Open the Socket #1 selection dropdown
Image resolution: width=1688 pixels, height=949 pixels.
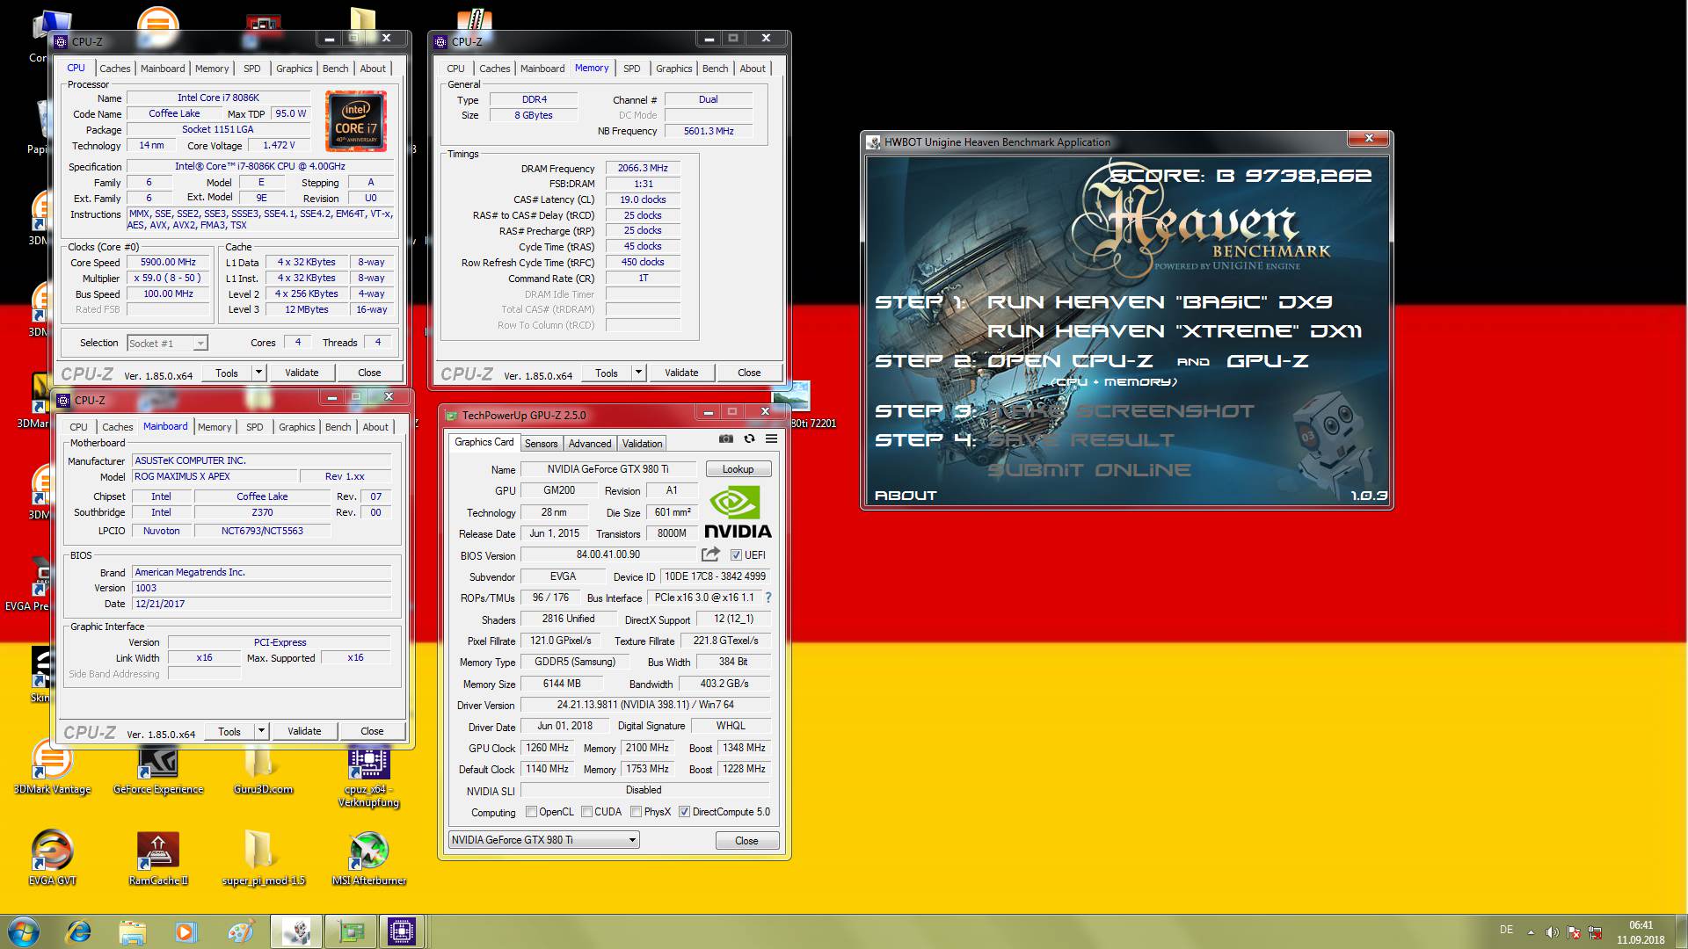pos(167,343)
